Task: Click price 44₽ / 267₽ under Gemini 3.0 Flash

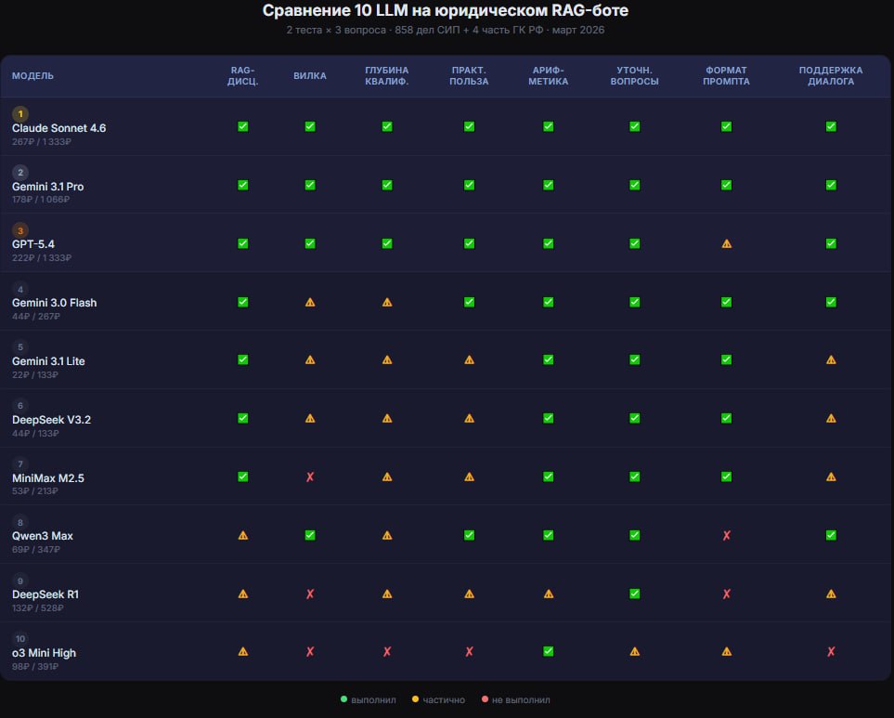Action: tap(36, 316)
